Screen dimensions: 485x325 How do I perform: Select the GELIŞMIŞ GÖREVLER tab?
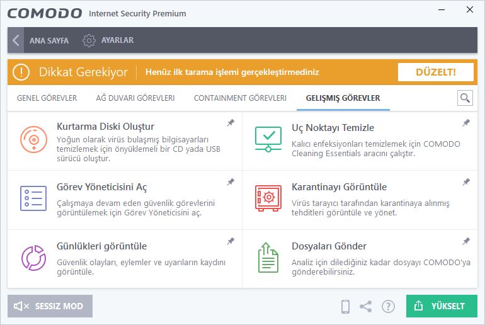pyautogui.click(x=343, y=98)
